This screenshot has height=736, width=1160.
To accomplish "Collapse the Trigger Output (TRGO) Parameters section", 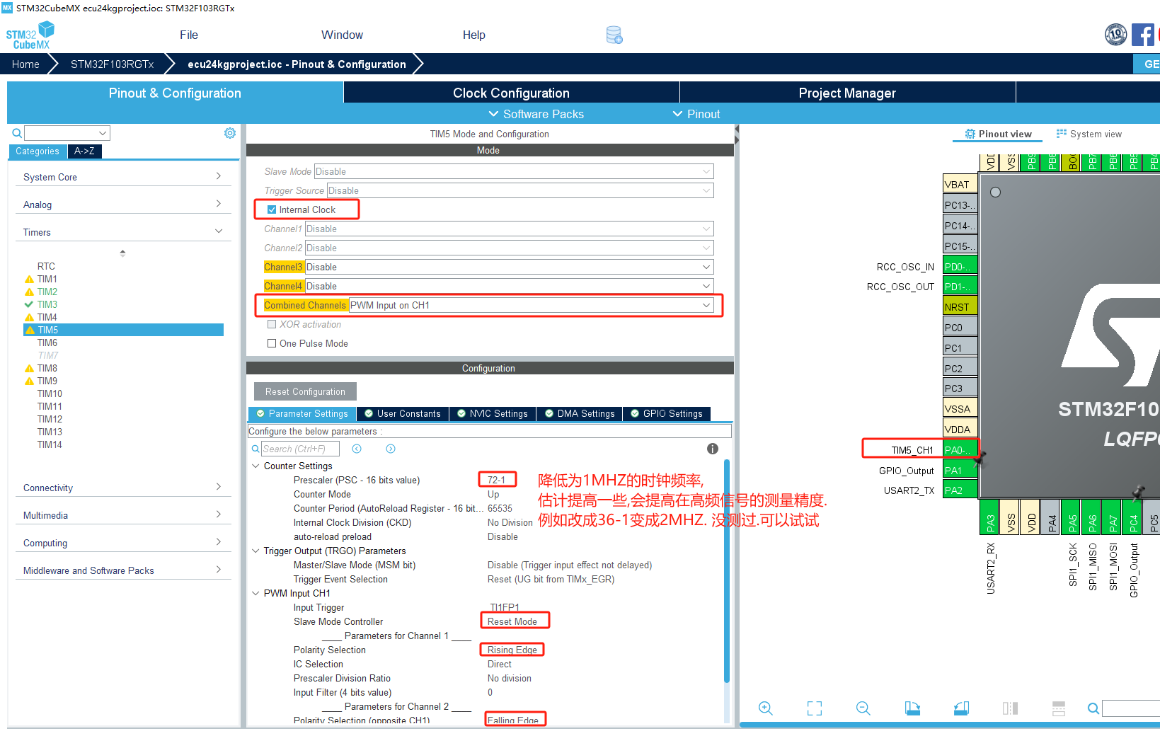I will pyautogui.click(x=255, y=551).
